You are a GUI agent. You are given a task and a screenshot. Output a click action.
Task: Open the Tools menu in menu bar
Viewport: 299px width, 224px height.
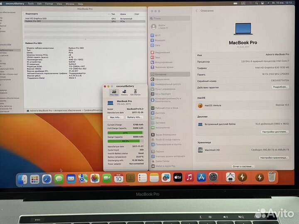(x=30, y=4)
